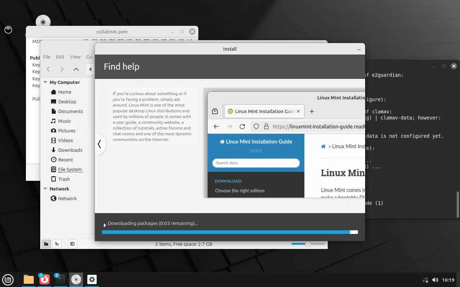Hide the file manager sidebar
460x287 pixels.
pyautogui.click(x=72, y=244)
